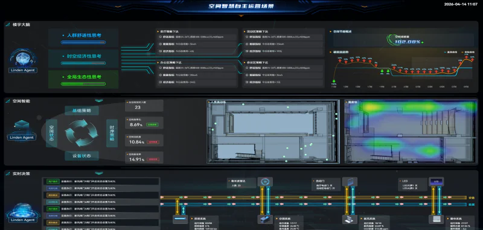Collapse the 实时决策 panel chevron at top
Screen dimensions: 483x230
tap(98, 173)
